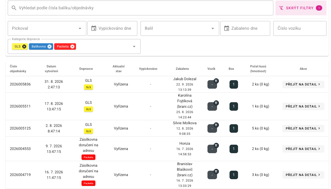Open detail for order 2026005125
Screen dimensions: 331x189
tap(303, 128)
